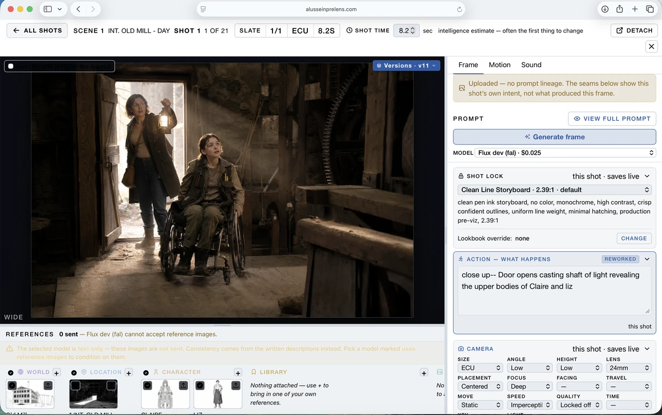Collapse the Camera section chevron
The image size is (662, 415).
(x=647, y=349)
